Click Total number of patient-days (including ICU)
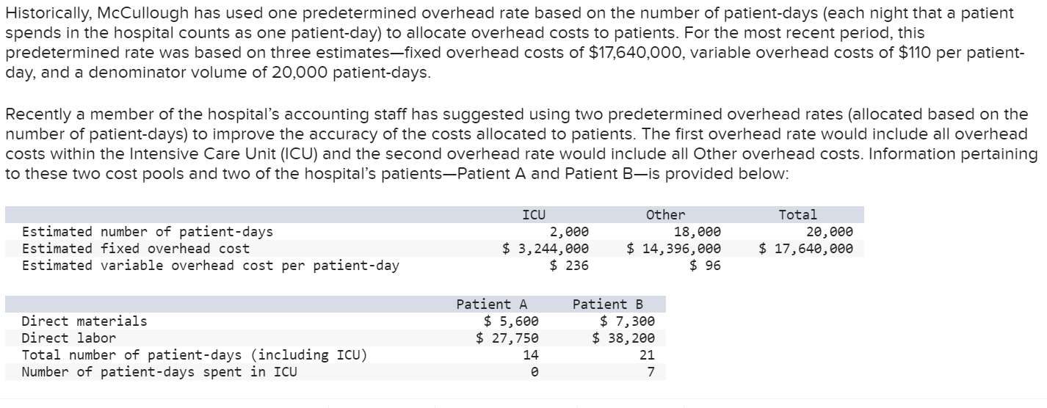The image size is (1047, 408). click(195, 355)
